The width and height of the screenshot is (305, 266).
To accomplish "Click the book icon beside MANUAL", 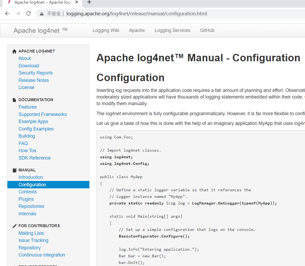I will point(14,170).
